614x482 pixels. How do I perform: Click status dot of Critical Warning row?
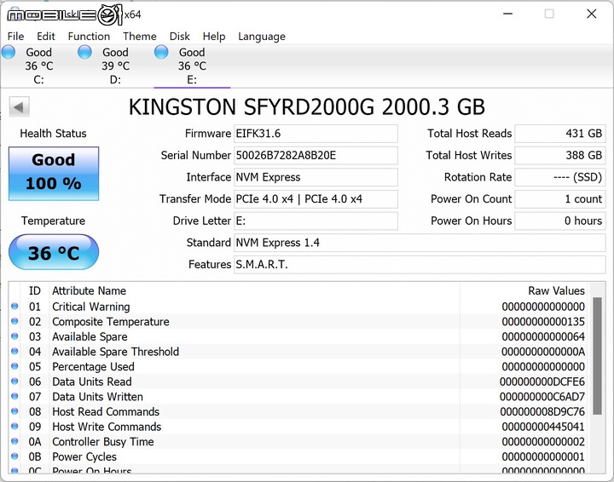tap(14, 307)
